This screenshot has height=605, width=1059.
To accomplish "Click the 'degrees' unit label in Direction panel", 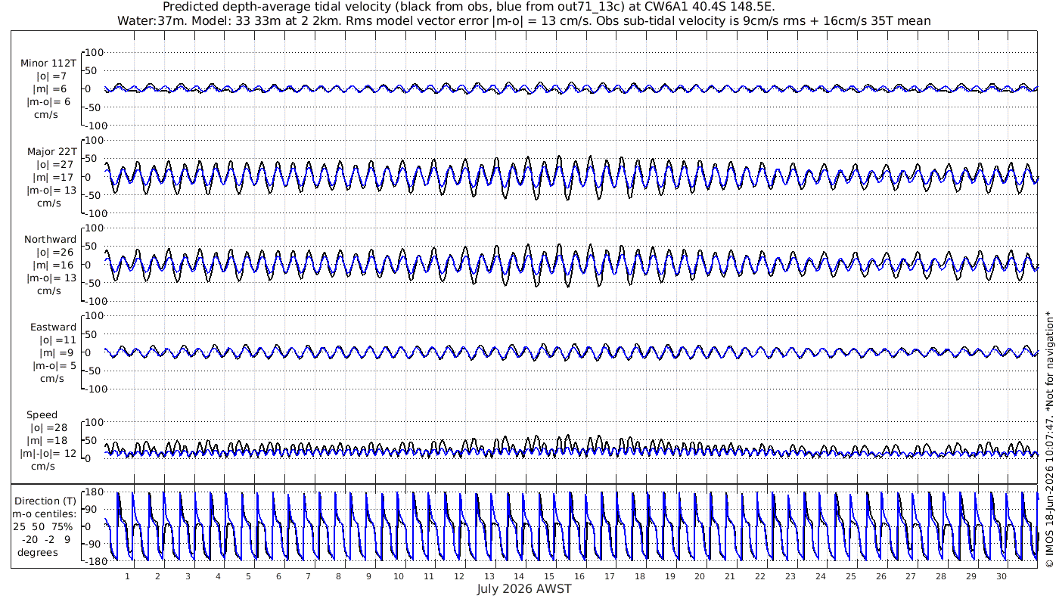I will point(37,552).
